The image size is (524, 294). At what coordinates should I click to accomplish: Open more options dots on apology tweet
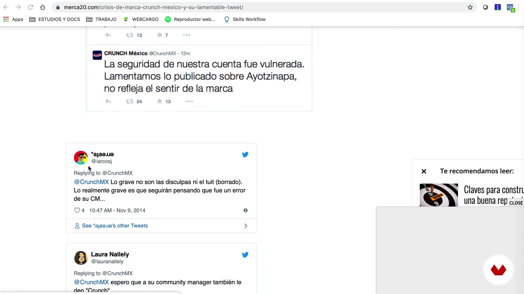[189, 101]
